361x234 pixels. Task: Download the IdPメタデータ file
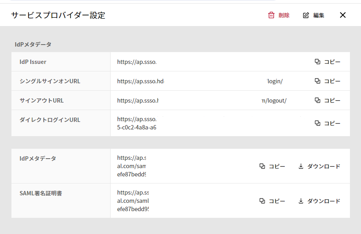[x=319, y=167]
